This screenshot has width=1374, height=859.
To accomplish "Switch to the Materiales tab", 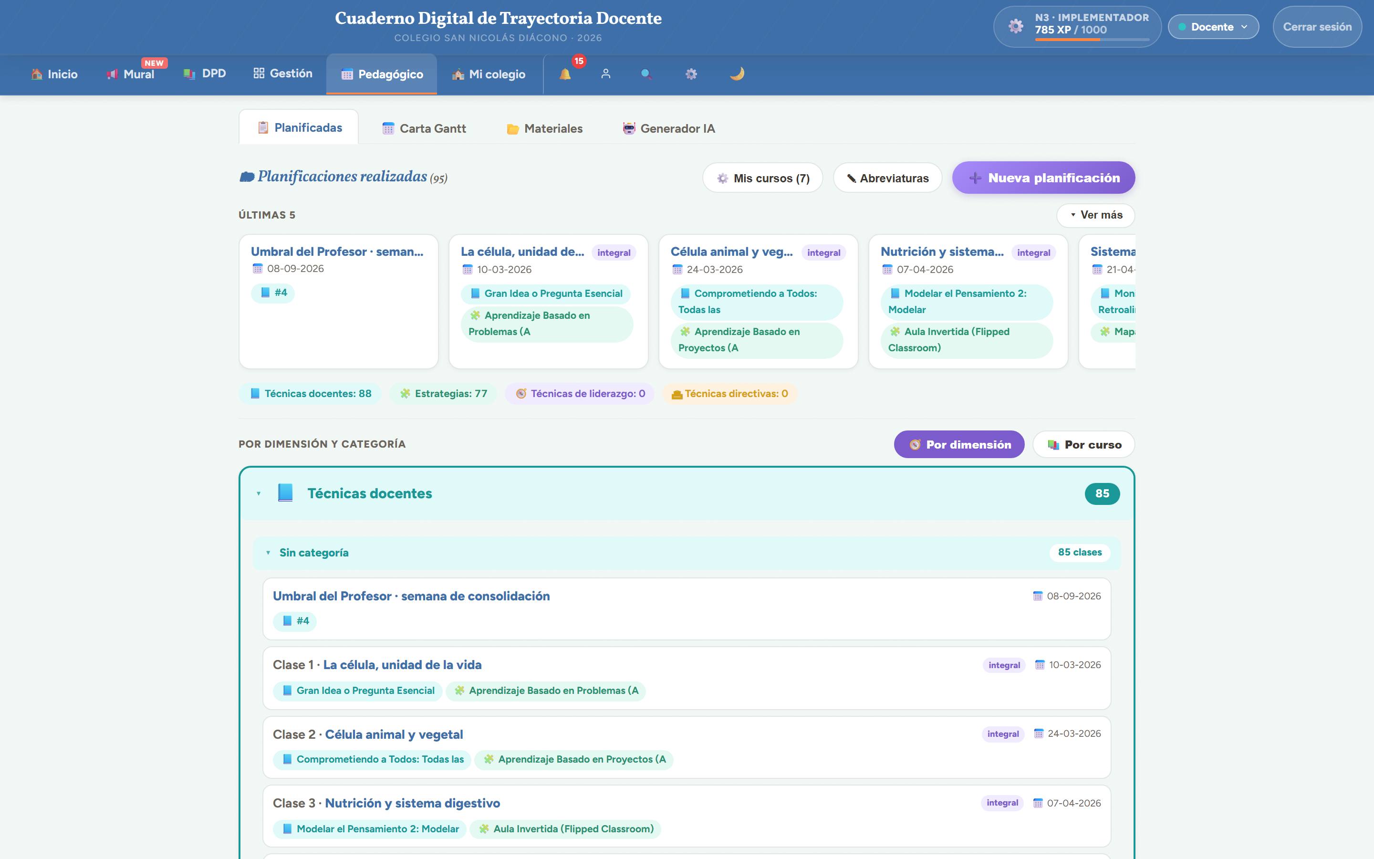I will pos(544,128).
